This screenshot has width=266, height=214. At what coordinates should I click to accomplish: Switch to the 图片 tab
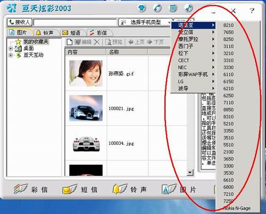tap(19, 32)
